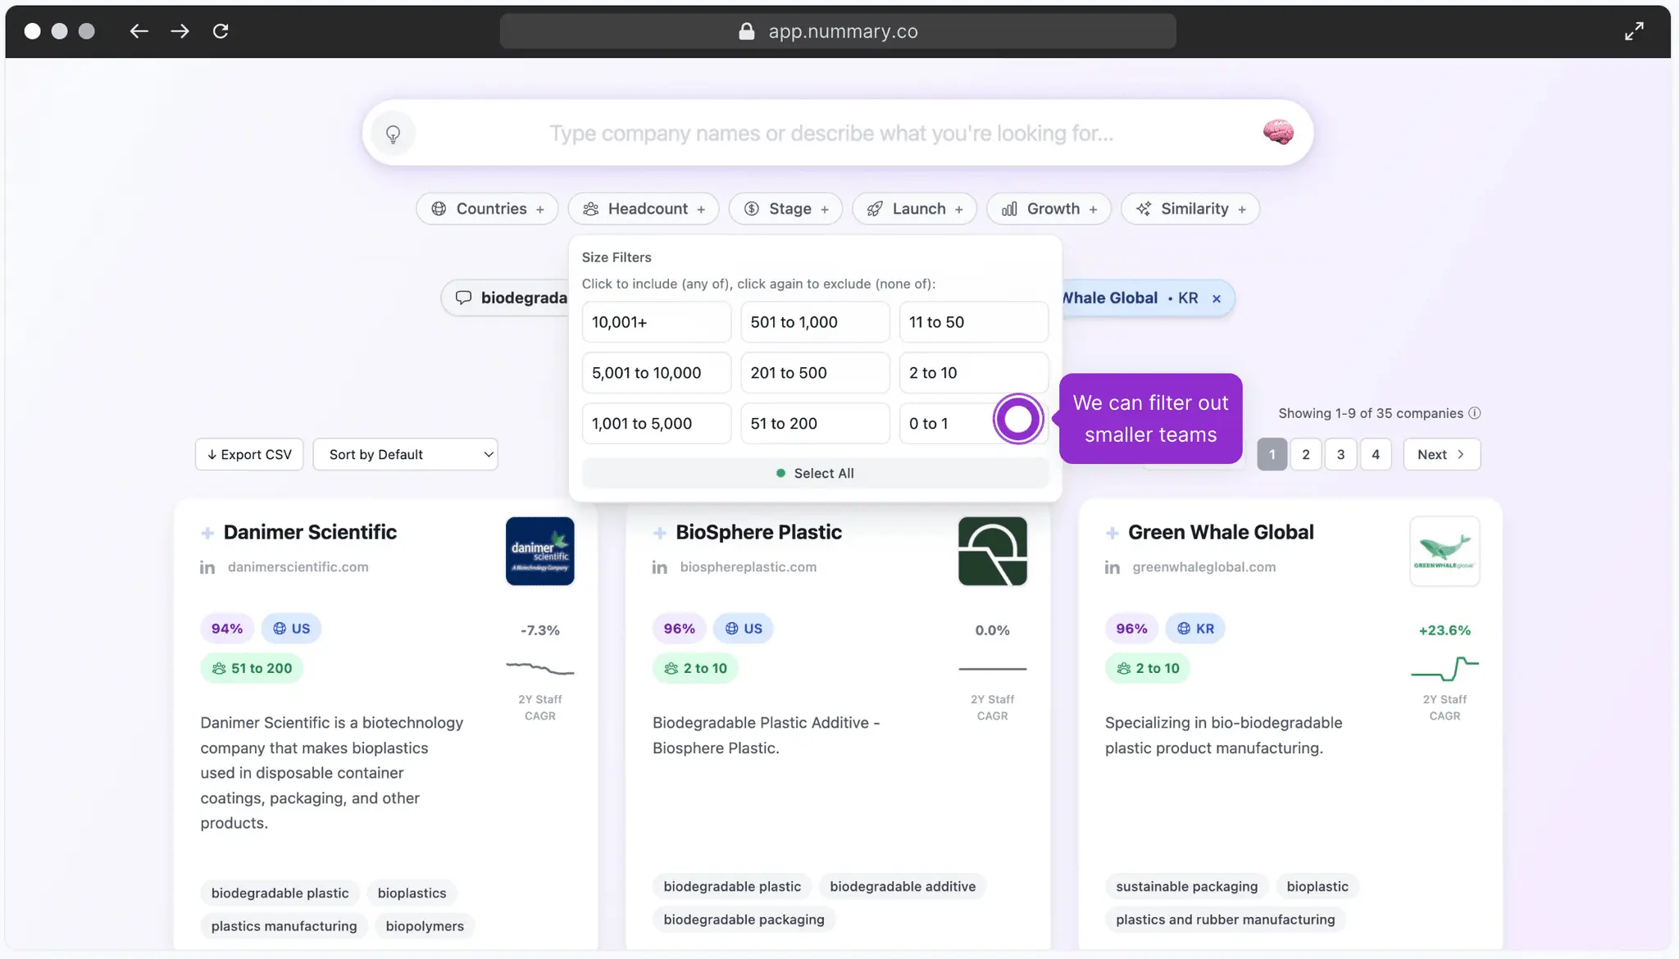Image resolution: width=1679 pixels, height=959 pixels.
Task: Open the Sort by Default dropdown
Action: click(x=405, y=454)
